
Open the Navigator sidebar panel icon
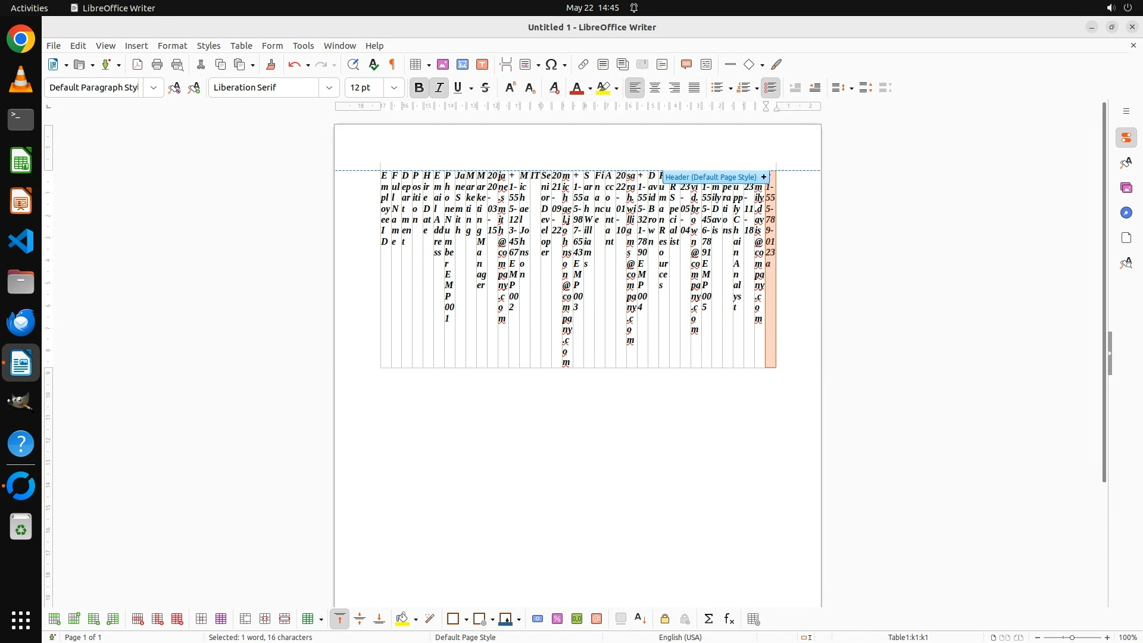(x=1126, y=213)
